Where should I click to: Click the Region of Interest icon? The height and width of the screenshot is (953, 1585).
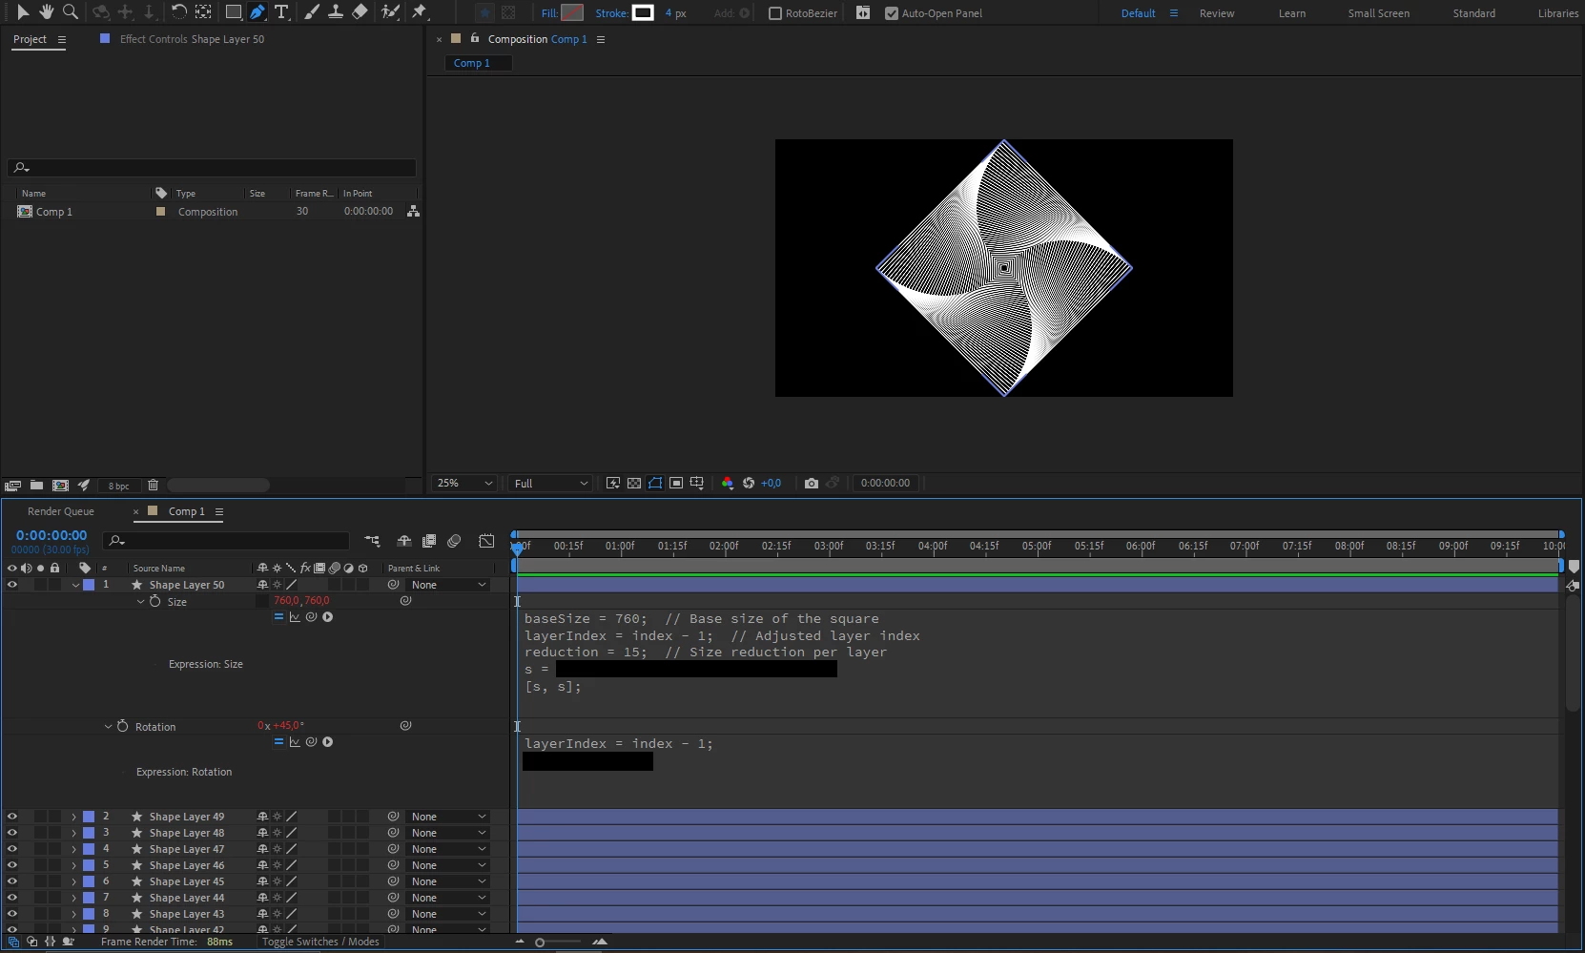pyautogui.click(x=676, y=483)
